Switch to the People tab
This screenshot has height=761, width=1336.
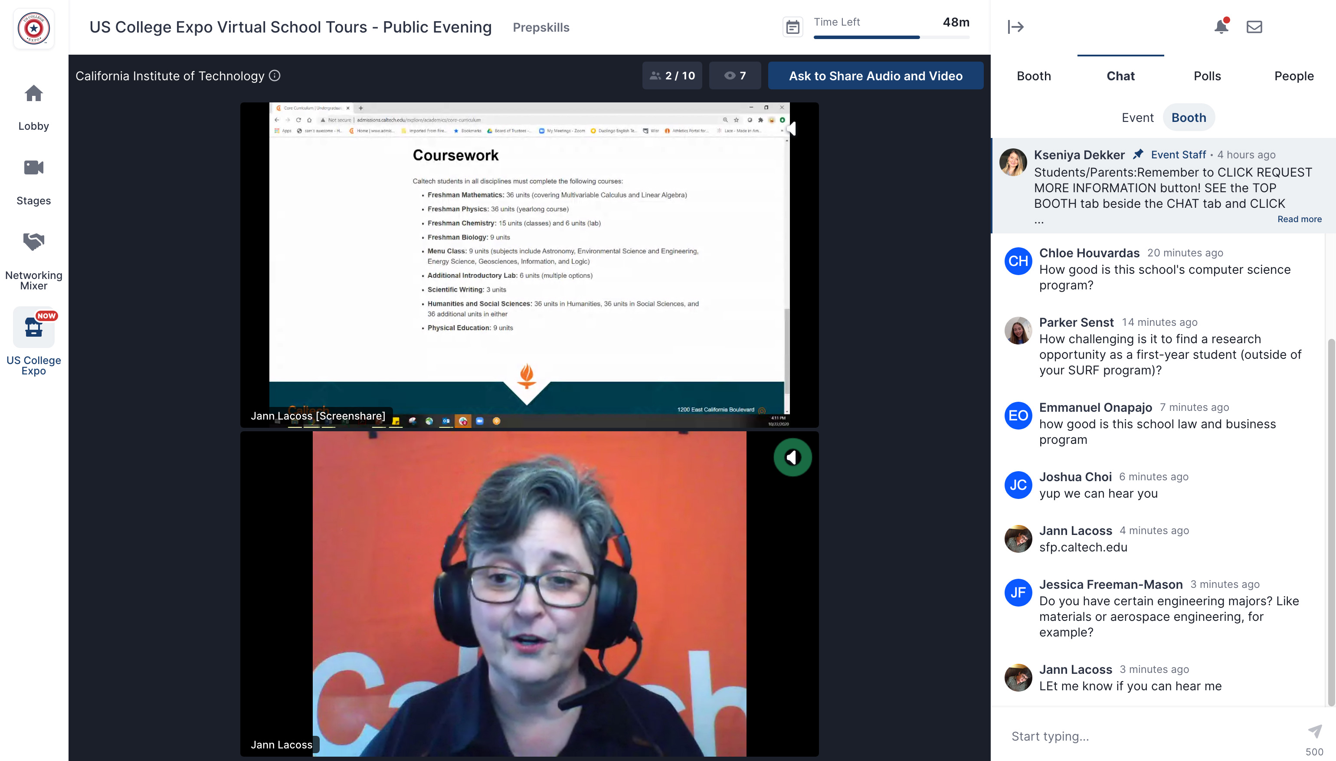pyautogui.click(x=1293, y=76)
